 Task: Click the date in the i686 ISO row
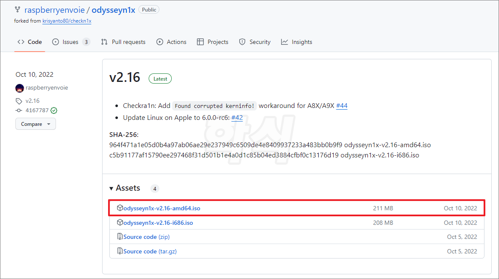[x=460, y=223]
